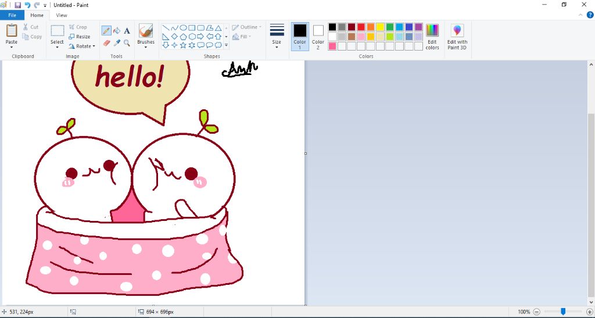Click the Cut button
The width and height of the screenshot is (595, 318).
pyautogui.click(x=30, y=27)
